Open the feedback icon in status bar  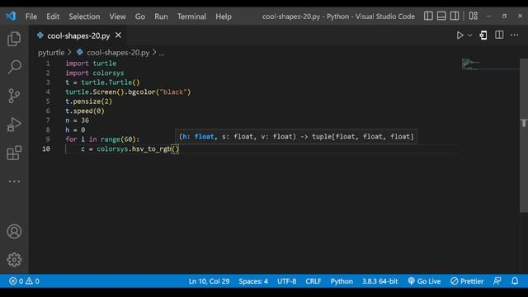tap(497, 280)
